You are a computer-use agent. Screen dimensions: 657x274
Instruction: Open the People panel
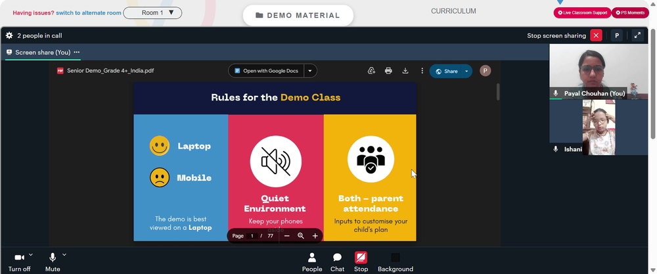coord(312,262)
